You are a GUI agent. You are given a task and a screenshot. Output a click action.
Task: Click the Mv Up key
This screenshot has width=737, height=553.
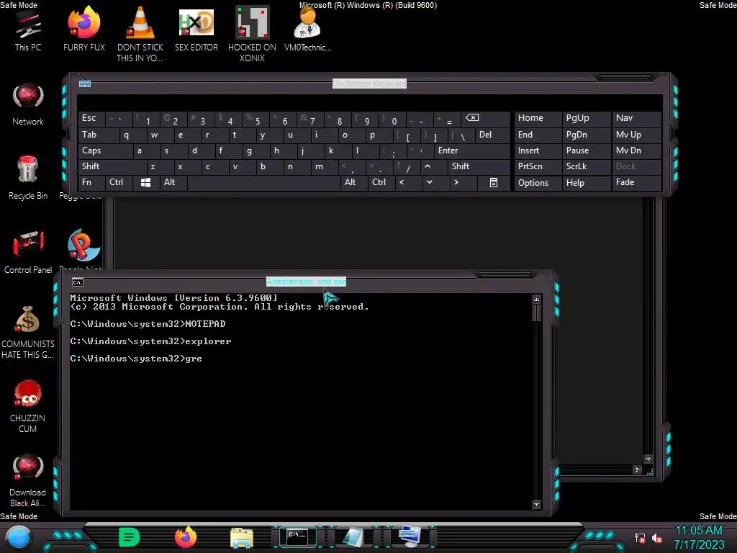click(636, 135)
